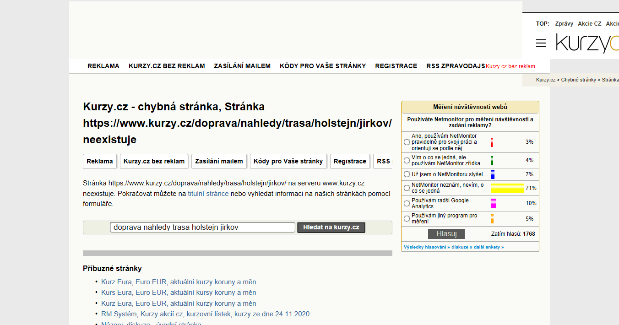Click red 'Kurzy.cz bez reklam' link
Image resolution: width=619 pixels, height=325 pixels.
(x=510, y=66)
